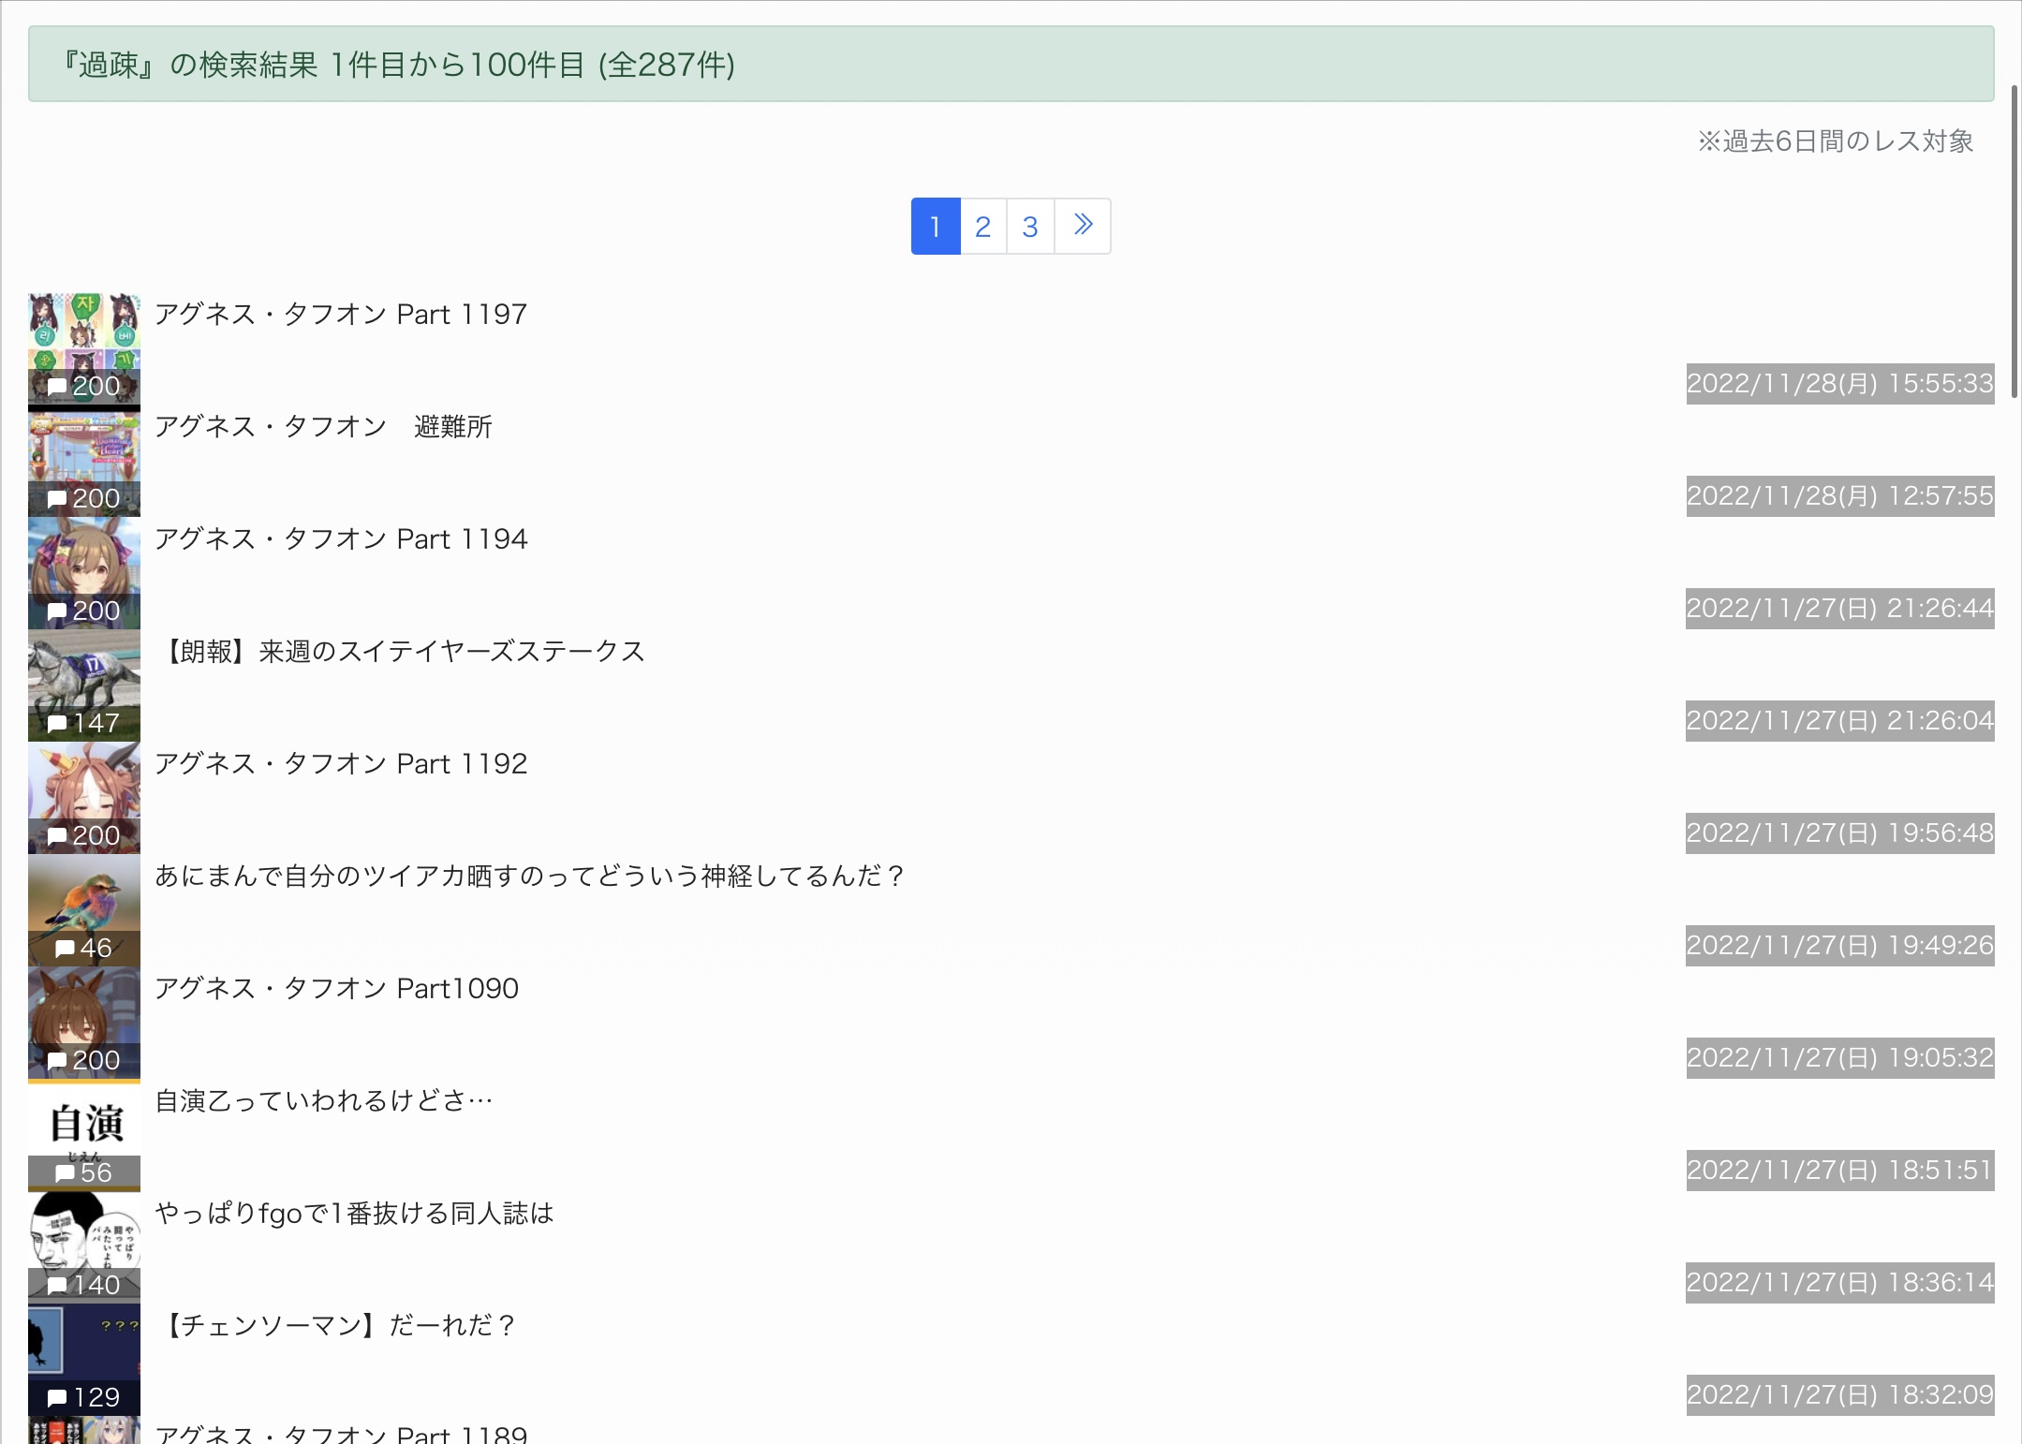This screenshot has width=2022, height=1444.
Task: Open comment count 200 on Part 1197 thread
Action: (84, 386)
